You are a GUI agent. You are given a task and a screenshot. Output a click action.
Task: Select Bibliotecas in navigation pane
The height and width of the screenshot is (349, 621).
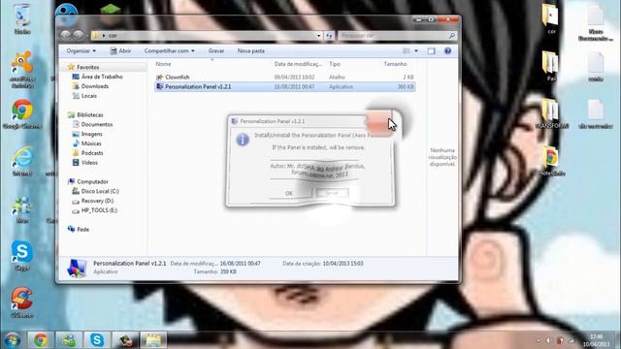(90, 114)
